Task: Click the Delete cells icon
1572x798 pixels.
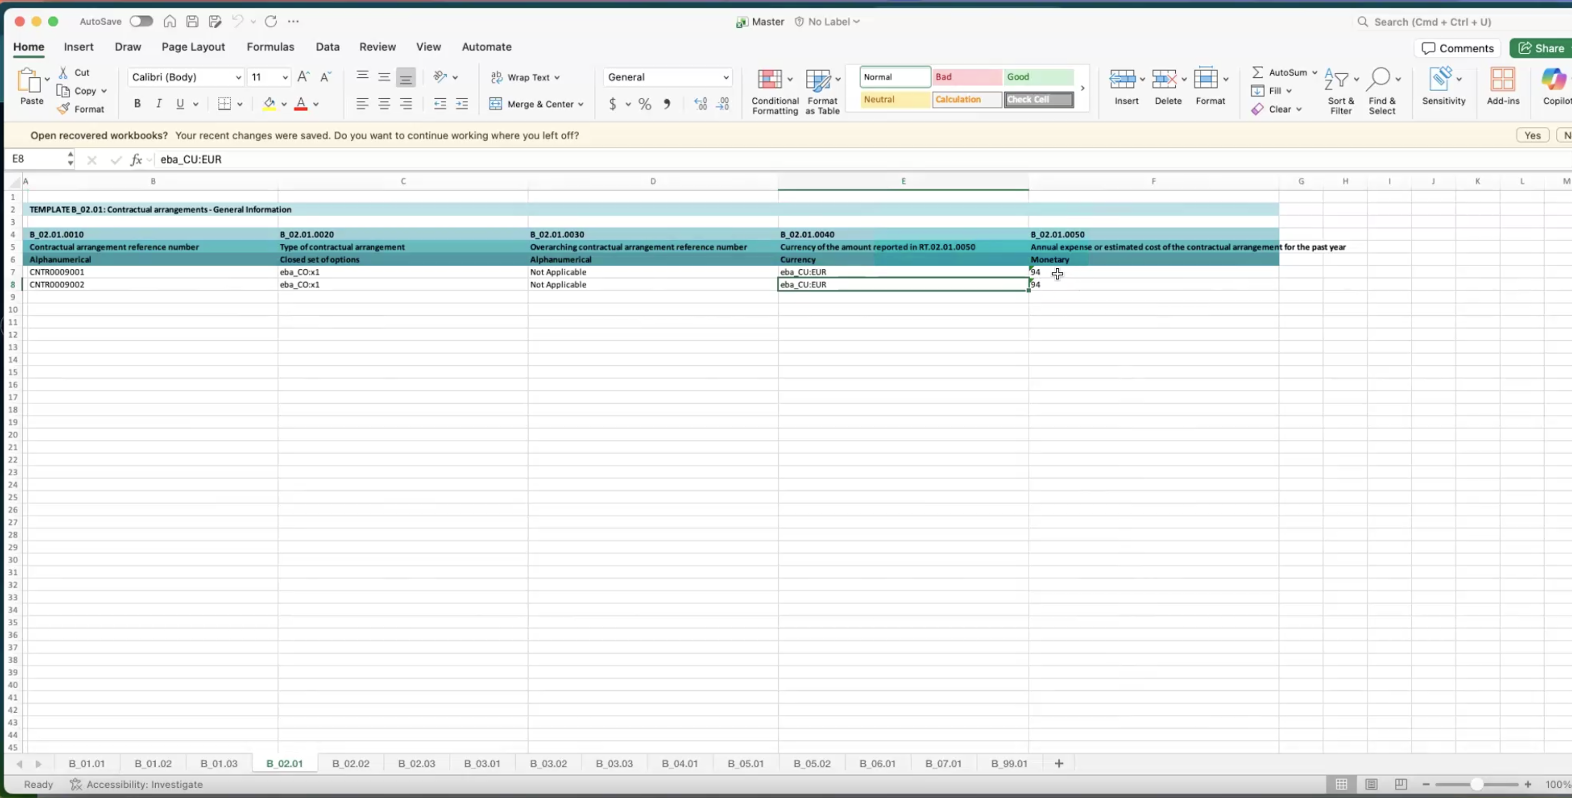Action: pos(1164,79)
